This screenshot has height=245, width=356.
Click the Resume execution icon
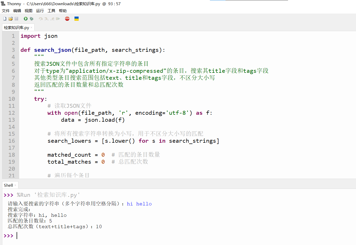pos(58,19)
